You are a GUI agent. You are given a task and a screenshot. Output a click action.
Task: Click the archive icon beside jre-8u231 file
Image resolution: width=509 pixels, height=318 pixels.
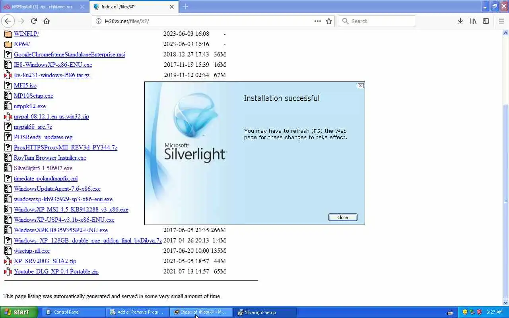pyautogui.click(x=8, y=75)
